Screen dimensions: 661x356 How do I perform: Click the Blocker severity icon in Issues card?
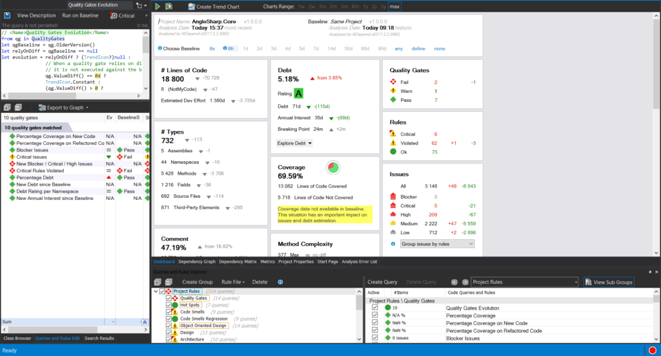[393, 196]
